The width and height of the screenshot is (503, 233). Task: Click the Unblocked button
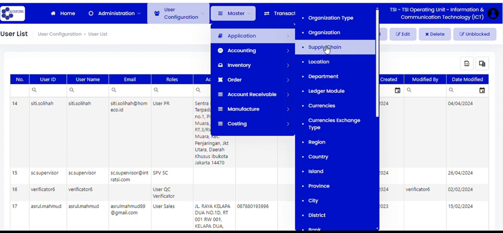coord(474,34)
